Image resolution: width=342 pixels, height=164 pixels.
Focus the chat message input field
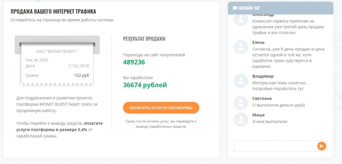coord(275,146)
